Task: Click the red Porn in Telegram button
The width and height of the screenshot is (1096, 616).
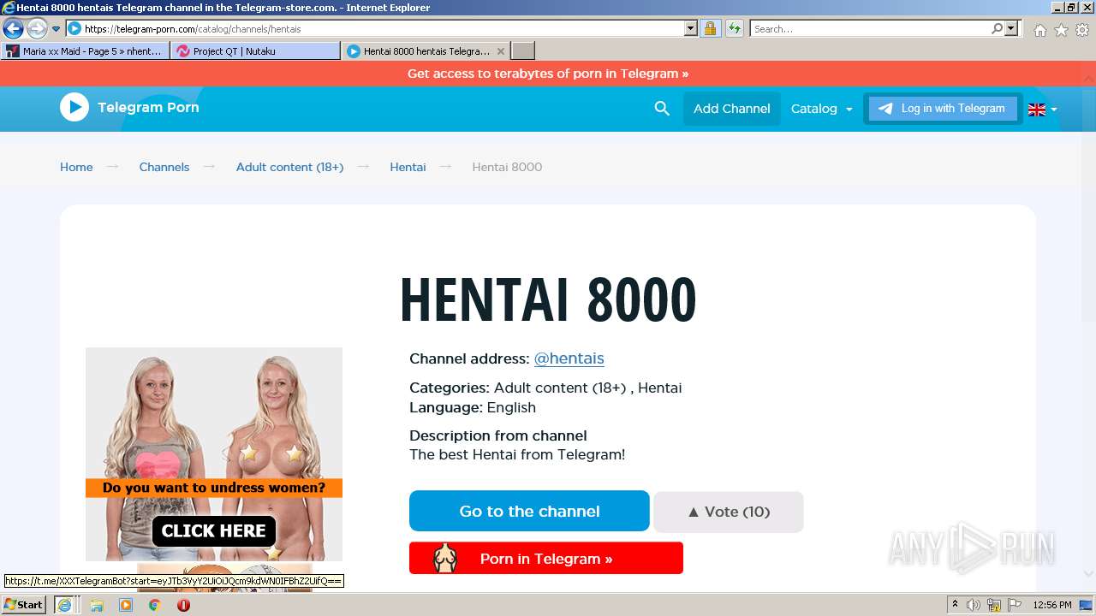Action: [x=546, y=559]
